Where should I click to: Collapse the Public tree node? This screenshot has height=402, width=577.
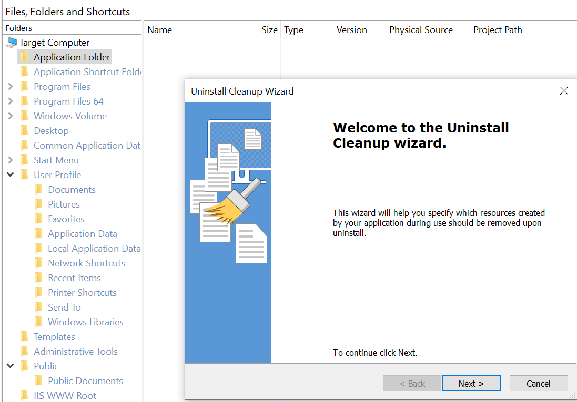click(11, 366)
